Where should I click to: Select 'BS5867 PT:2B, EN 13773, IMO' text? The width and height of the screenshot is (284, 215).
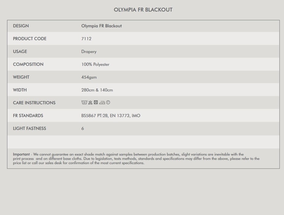tap(111, 115)
